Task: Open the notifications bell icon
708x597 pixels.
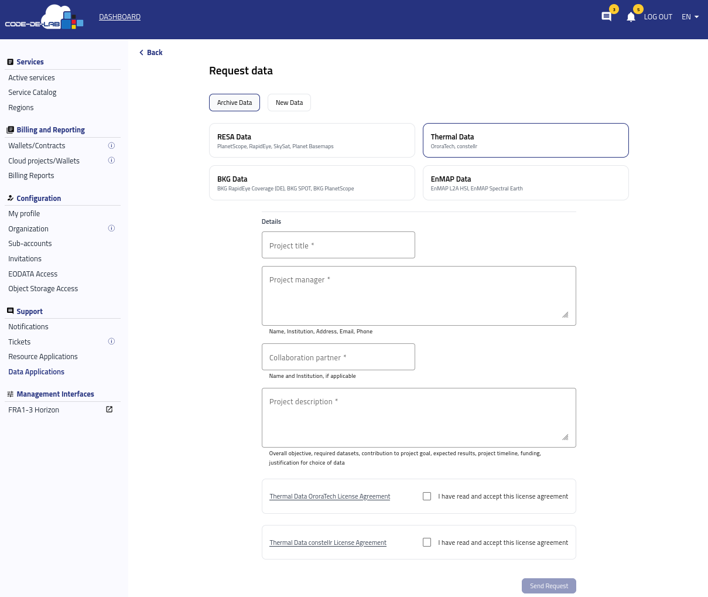Action: pos(631,17)
